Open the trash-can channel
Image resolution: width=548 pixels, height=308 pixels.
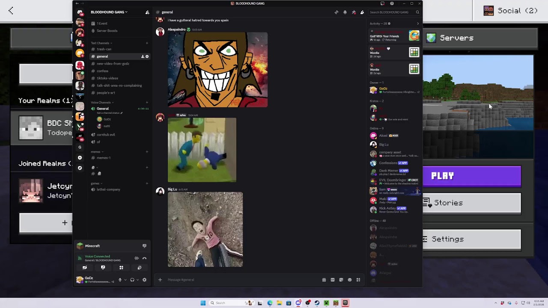[x=119, y=49]
